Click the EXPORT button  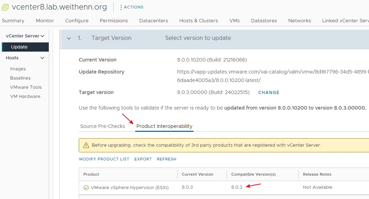[143, 159]
